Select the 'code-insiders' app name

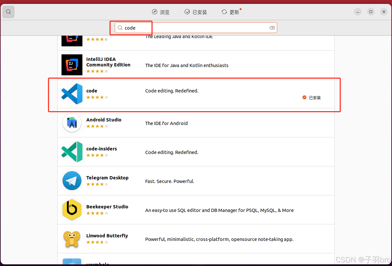click(x=102, y=149)
